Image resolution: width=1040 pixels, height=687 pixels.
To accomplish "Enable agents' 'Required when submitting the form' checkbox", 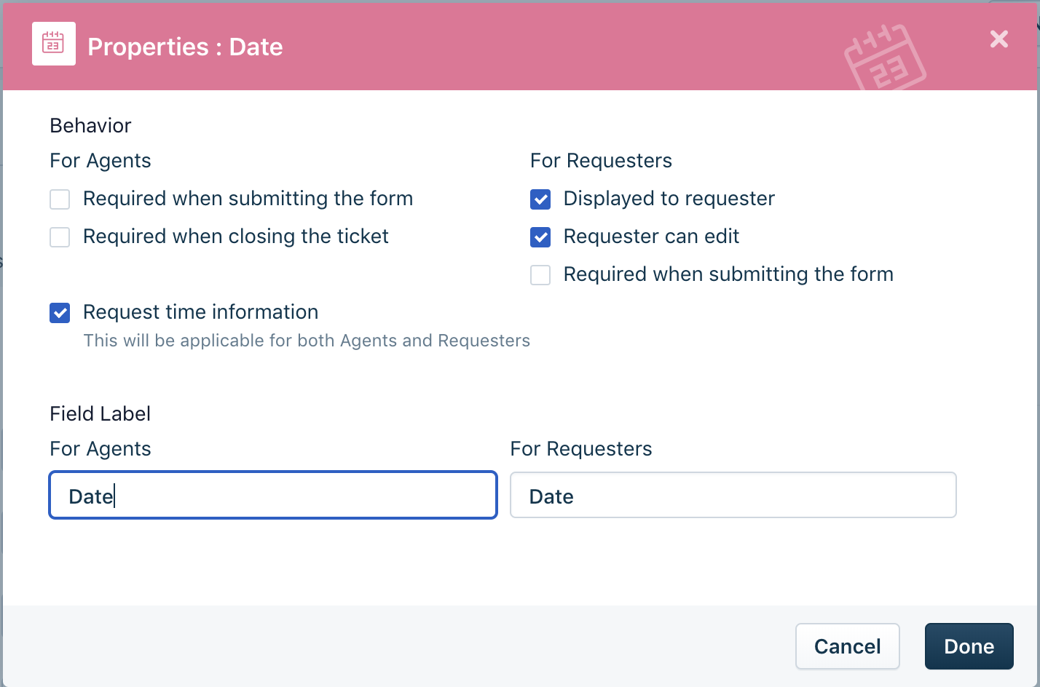I will (60, 199).
